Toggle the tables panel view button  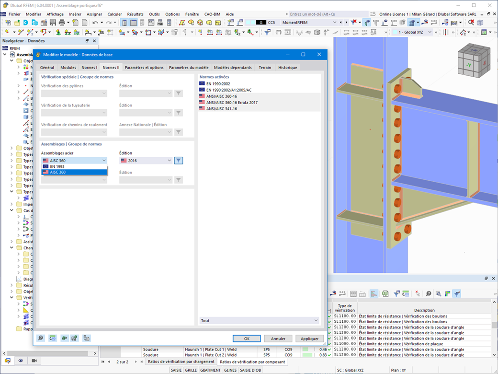134,22
